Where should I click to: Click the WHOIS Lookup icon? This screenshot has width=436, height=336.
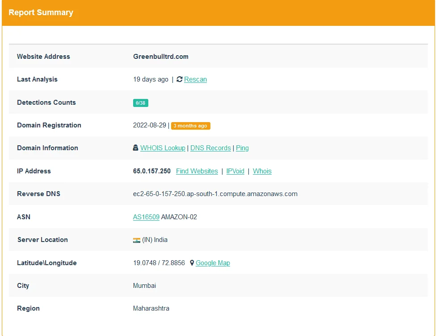(x=135, y=148)
